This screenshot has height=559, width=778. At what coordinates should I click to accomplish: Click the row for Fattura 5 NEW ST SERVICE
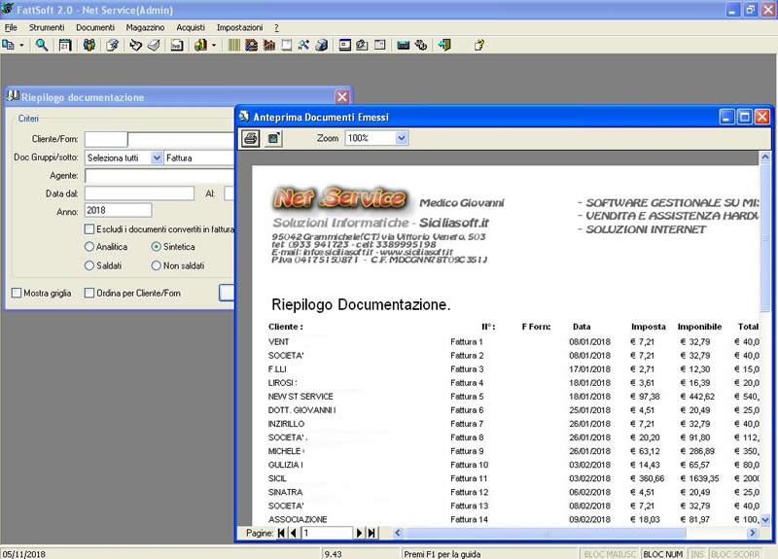(x=513, y=397)
